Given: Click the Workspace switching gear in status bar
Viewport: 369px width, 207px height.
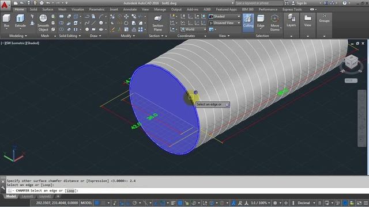Looking at the screenshot, I should point(275,203).
